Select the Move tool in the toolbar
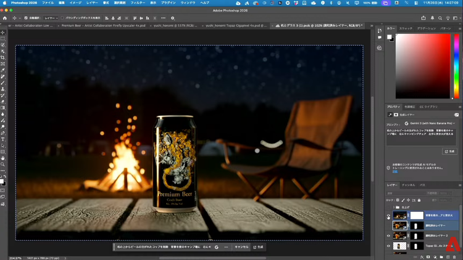 (x=3, y=32)
